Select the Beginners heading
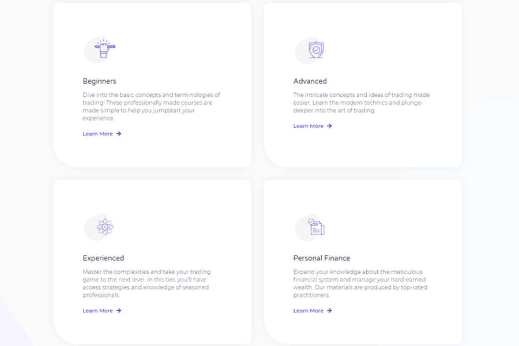Screen dimensions: 519x346 [99, 81]
